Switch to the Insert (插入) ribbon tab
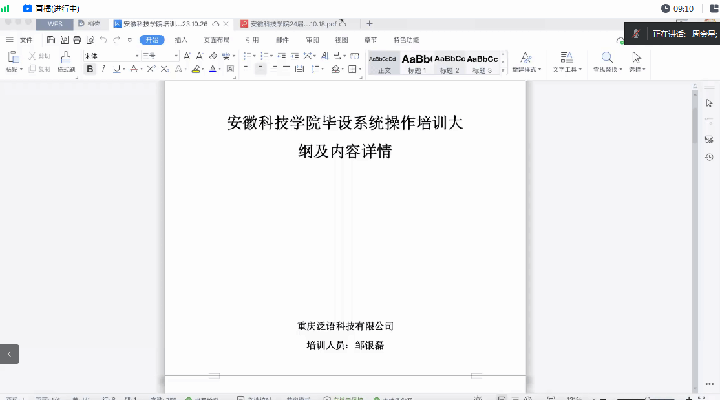 181,40
